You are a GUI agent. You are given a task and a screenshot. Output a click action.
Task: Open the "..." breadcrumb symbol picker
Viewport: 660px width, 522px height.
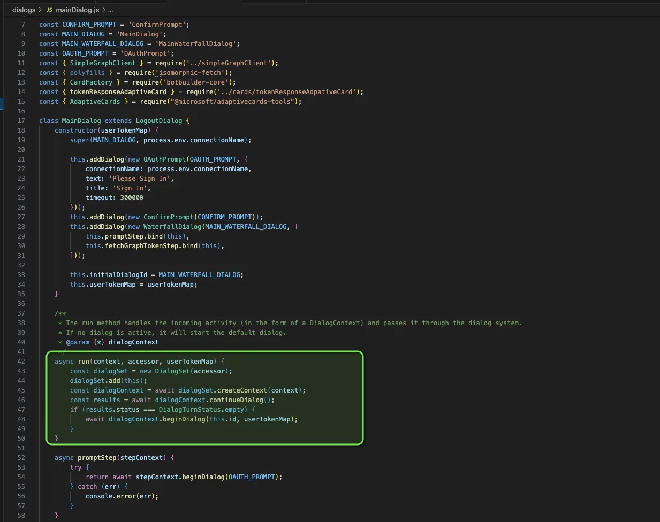pyautogui.click(x=111, y=10)
